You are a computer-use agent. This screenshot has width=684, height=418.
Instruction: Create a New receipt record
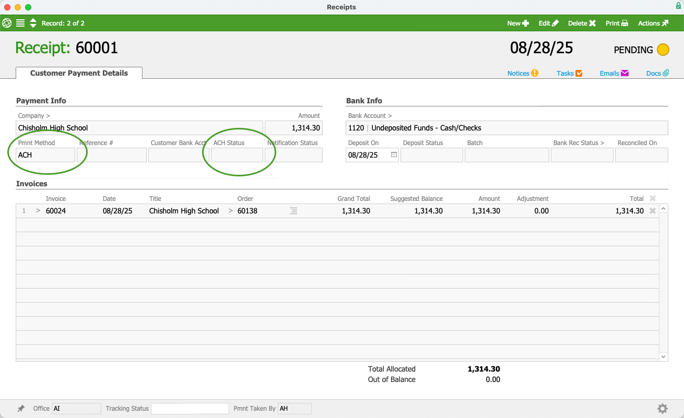tap(518, 23)
